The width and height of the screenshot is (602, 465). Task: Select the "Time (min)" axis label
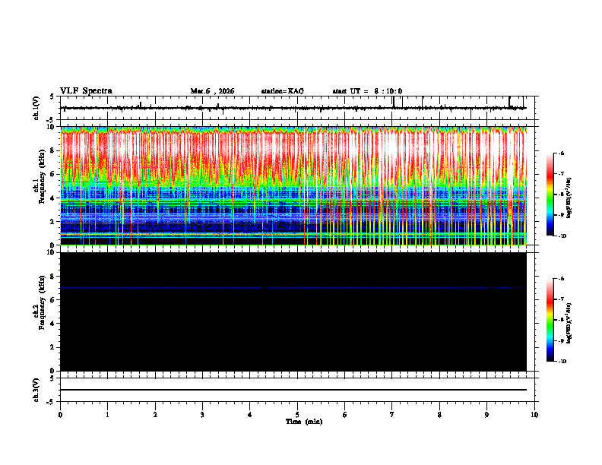coord(304,422)
